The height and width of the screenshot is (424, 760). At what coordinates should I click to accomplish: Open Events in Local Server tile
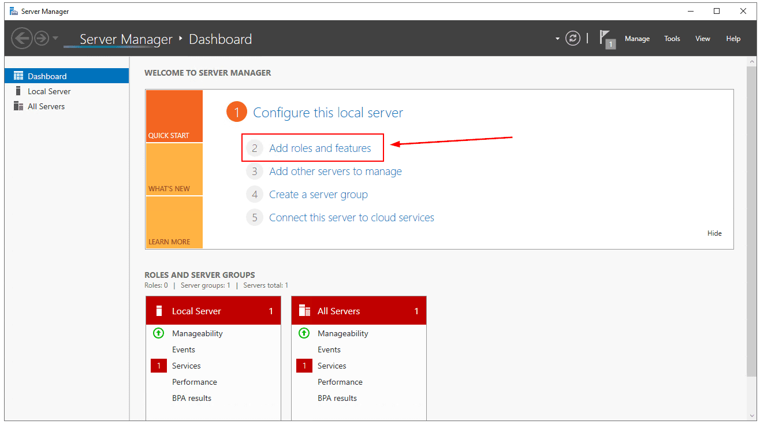tap(184, 349)
